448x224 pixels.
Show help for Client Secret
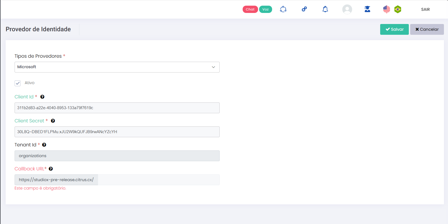click(x=53, y=121)
